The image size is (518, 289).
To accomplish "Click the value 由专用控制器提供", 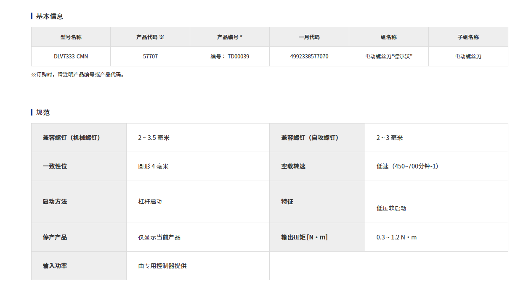I will pos(162,266).
